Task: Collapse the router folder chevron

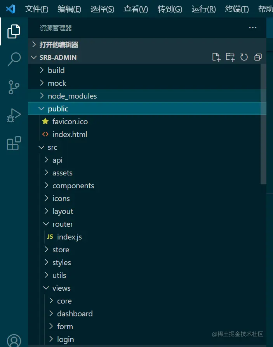Action: pyautogui.click(x=46, y=224)
